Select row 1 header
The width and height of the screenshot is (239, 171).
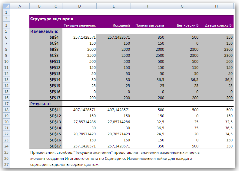[6, 12]
